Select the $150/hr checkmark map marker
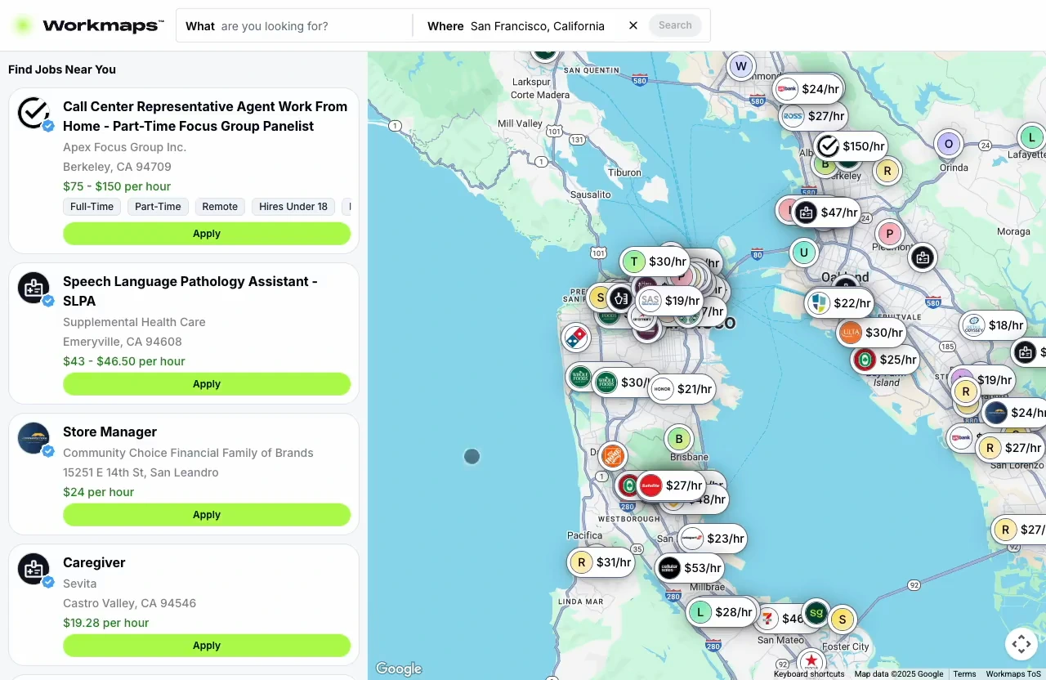Image resolution: width=1046 pixels, height=680 pixels. click(852, 146)
